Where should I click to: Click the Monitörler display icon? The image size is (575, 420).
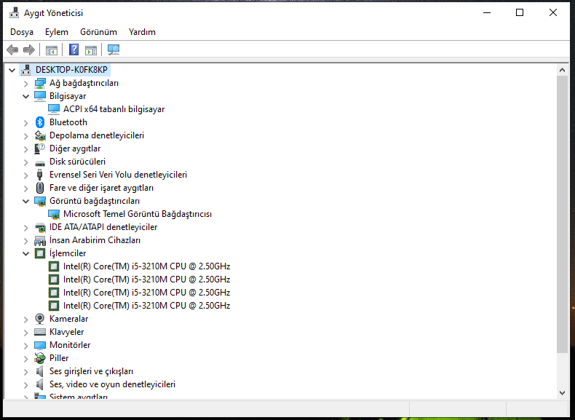[x=39, y=345]
